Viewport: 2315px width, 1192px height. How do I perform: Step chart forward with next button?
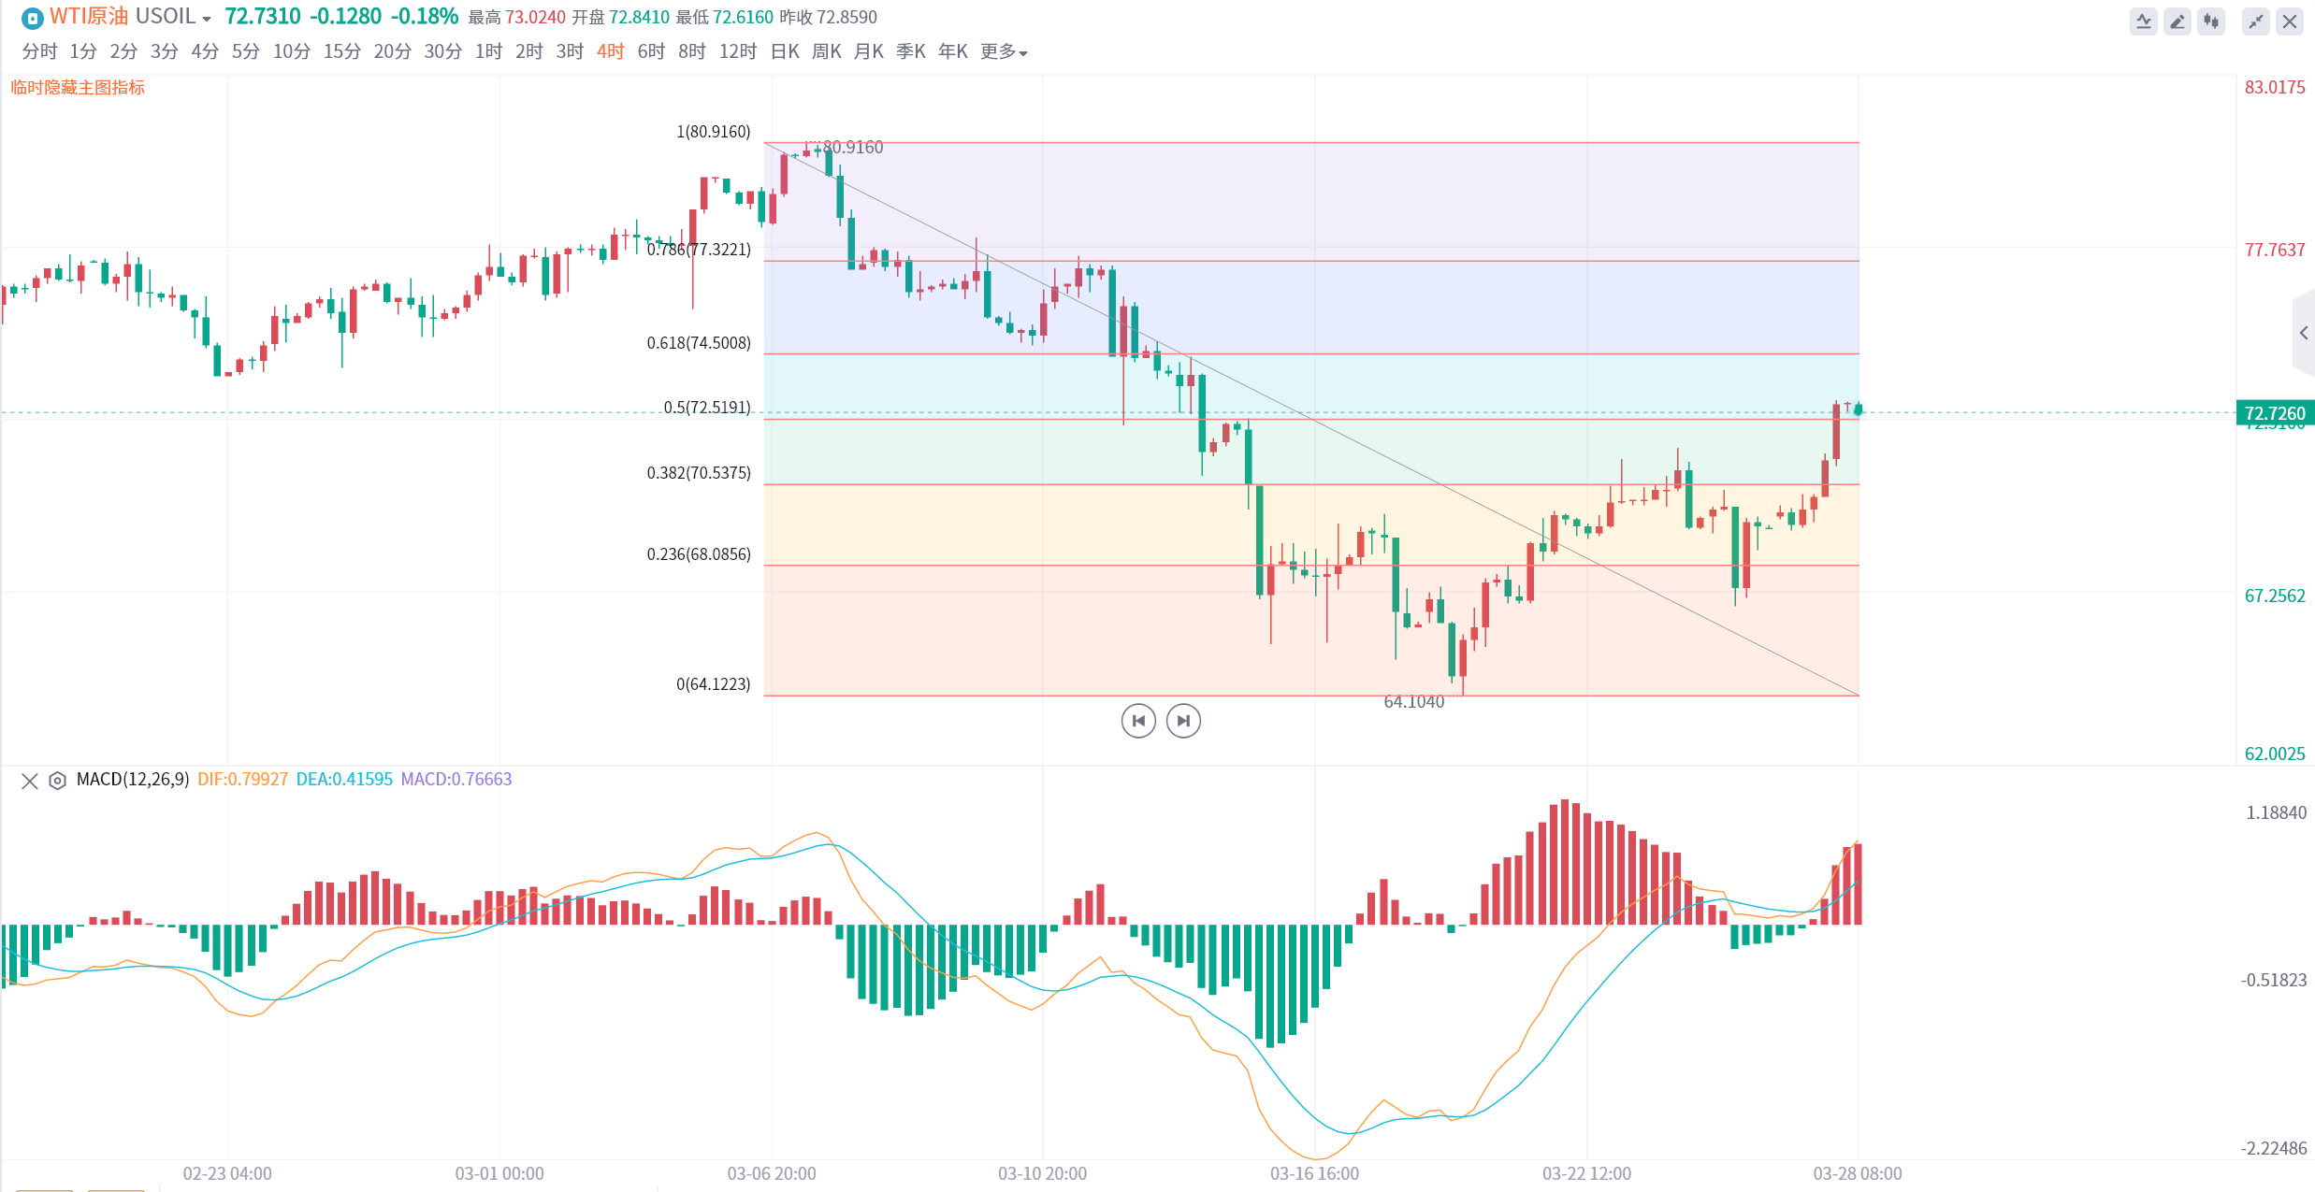pyautogui.click(x=1183, y=721)
